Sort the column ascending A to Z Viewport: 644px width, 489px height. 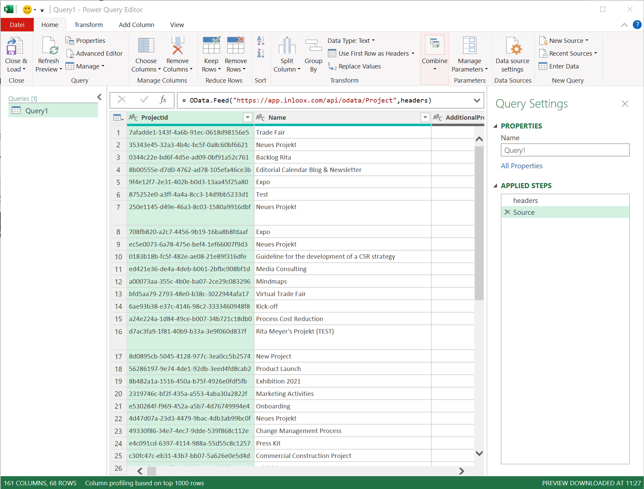click(x=260, y=40)
